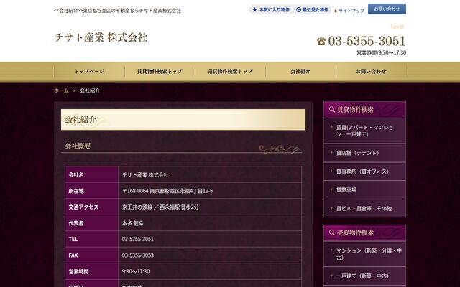Open 賃貸(アパート・マンション・一戸建て) sidebar link
Screen dimensions: 460x287
[x=364, y=131]
